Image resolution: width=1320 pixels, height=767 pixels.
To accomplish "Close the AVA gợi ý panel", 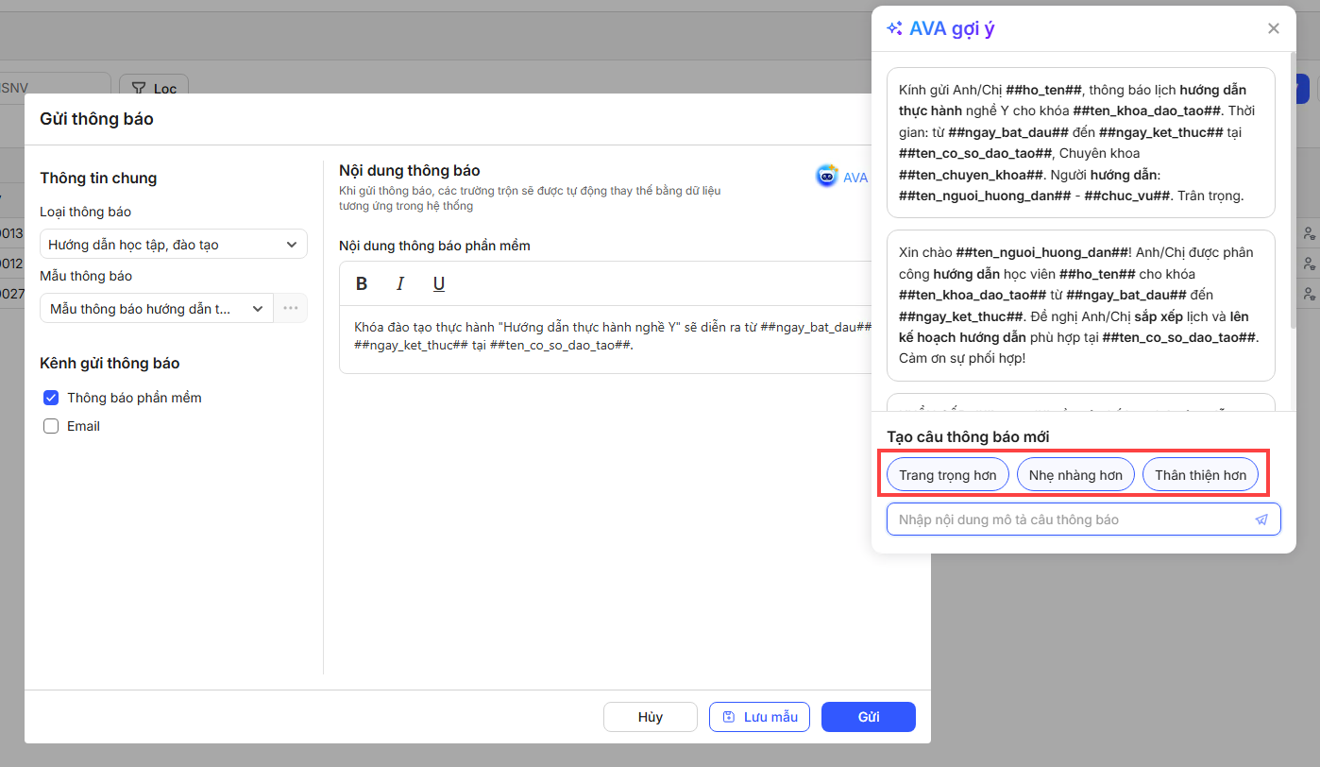I will [x=1273, y=28].
